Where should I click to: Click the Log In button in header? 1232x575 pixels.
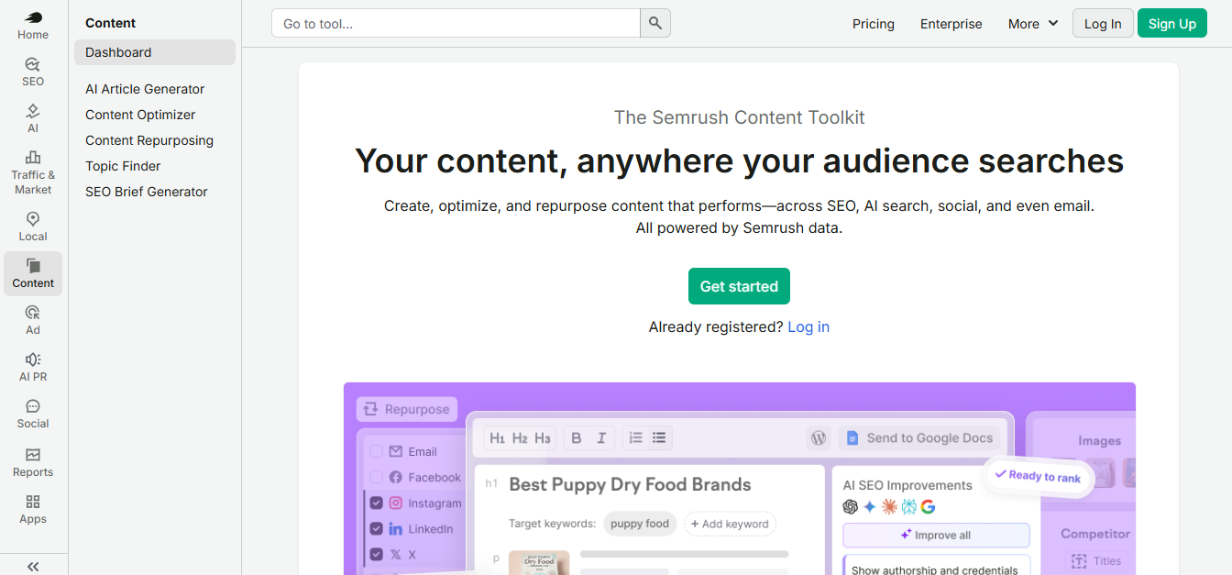pyautogui.click(x=1103, y=24)
